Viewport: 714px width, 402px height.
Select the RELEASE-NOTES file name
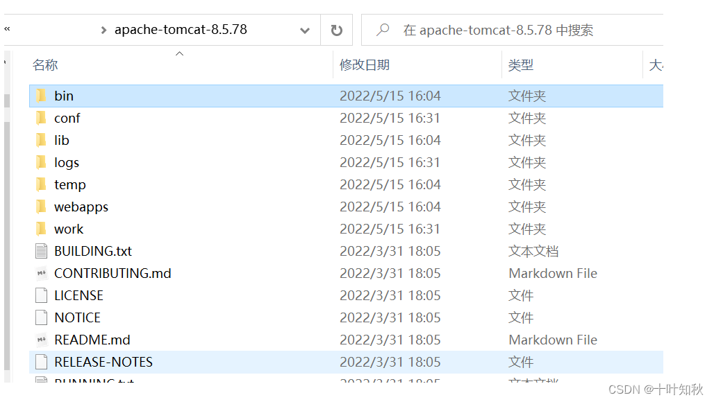tap(103, 362)
